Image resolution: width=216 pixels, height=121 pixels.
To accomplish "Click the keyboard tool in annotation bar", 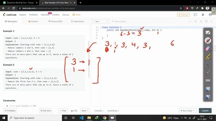I will (208, 81).
